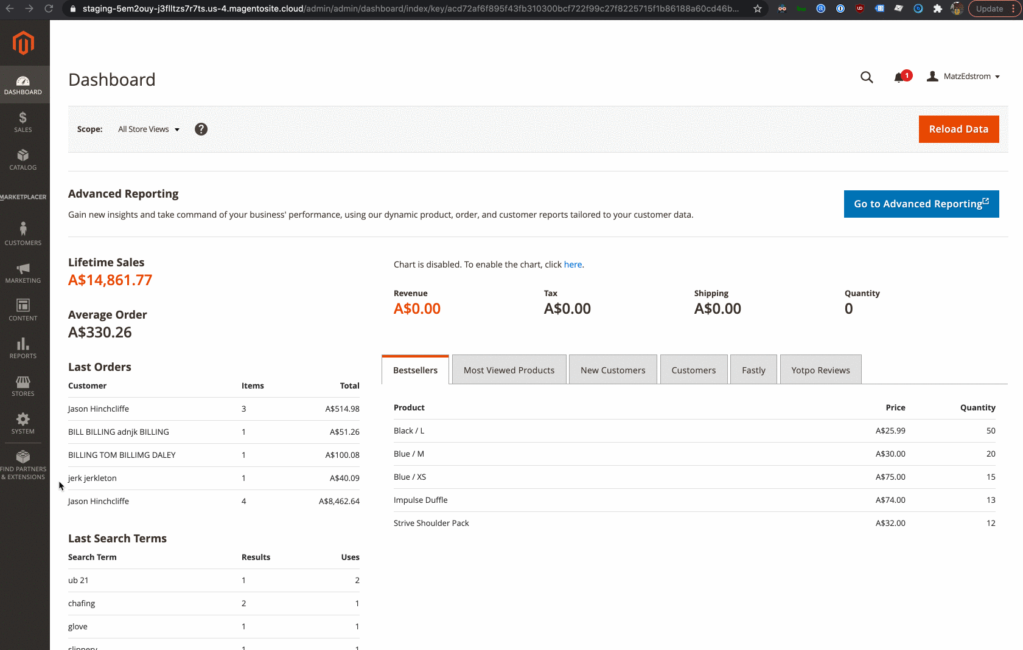Image resolution: width=1023 pixels, height=650 pixels.
Task: Click the Magento logo icon
Action: (23, 43)
